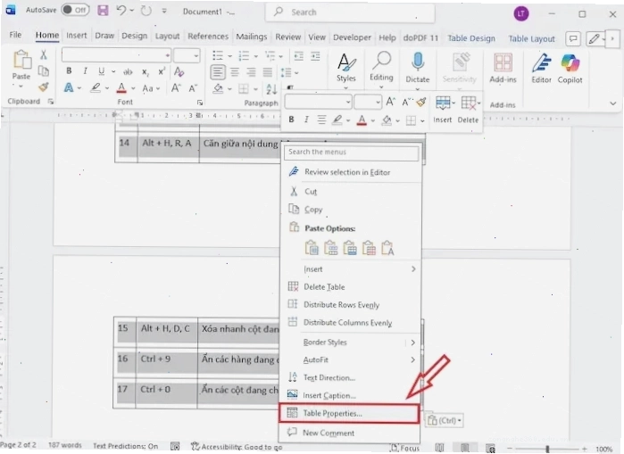Open the Insert ribbon tab
Viewport: 624px width, 454px height.
pyautogui.click(x=77, y=36)
